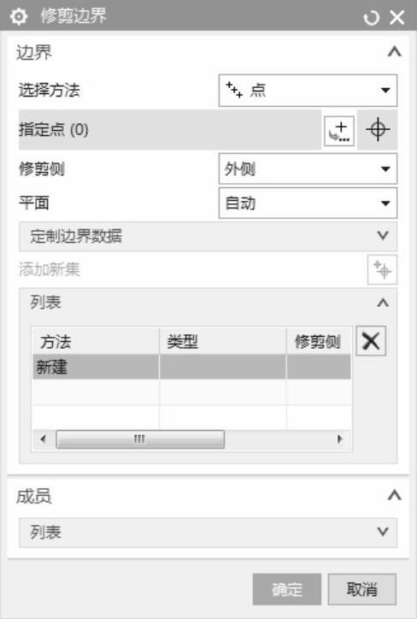417x619 pixels.
Task: Collapse the 成员 section
Action: click(394, 495)
